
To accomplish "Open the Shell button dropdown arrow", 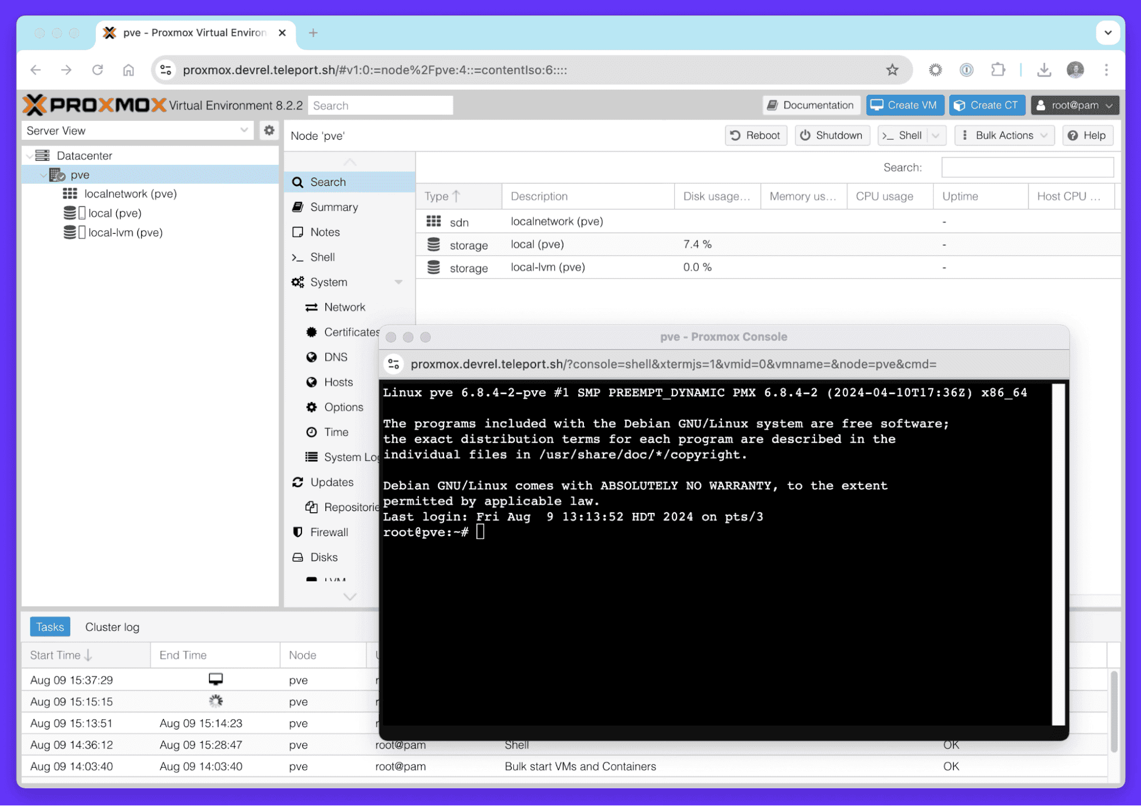I will [x=936, y=135].
